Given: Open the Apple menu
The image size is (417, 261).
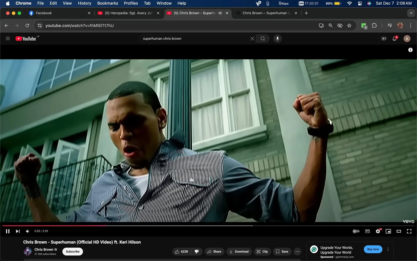Looking at the screenshot, I should 8,3.
